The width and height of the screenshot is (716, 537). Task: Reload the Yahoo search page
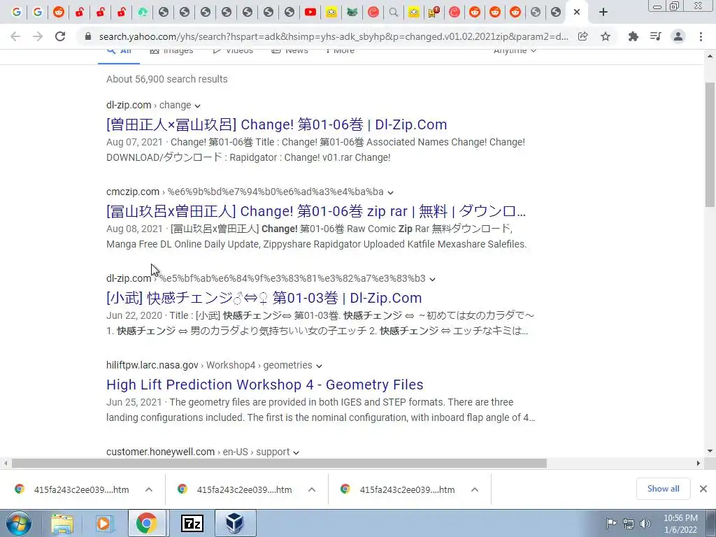click(x=60, y=36)
